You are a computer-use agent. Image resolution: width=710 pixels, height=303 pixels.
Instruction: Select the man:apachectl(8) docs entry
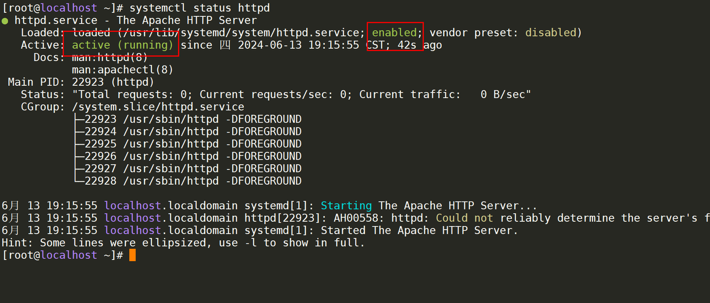point(123,70)
